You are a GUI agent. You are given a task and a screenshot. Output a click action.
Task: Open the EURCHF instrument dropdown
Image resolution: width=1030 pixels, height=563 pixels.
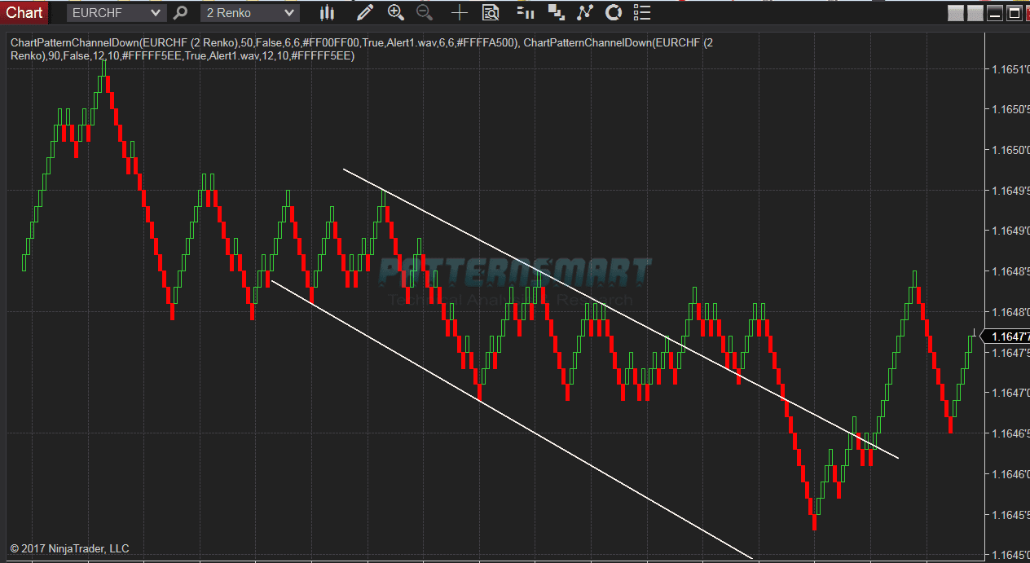tap(117, 12)
